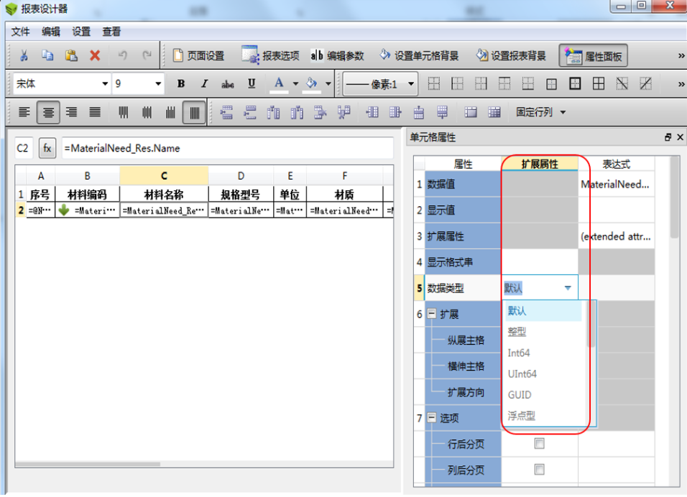Click the 扩展属性 column header
Viewport: 687px width, 497px height.
(x=540, y=164)
